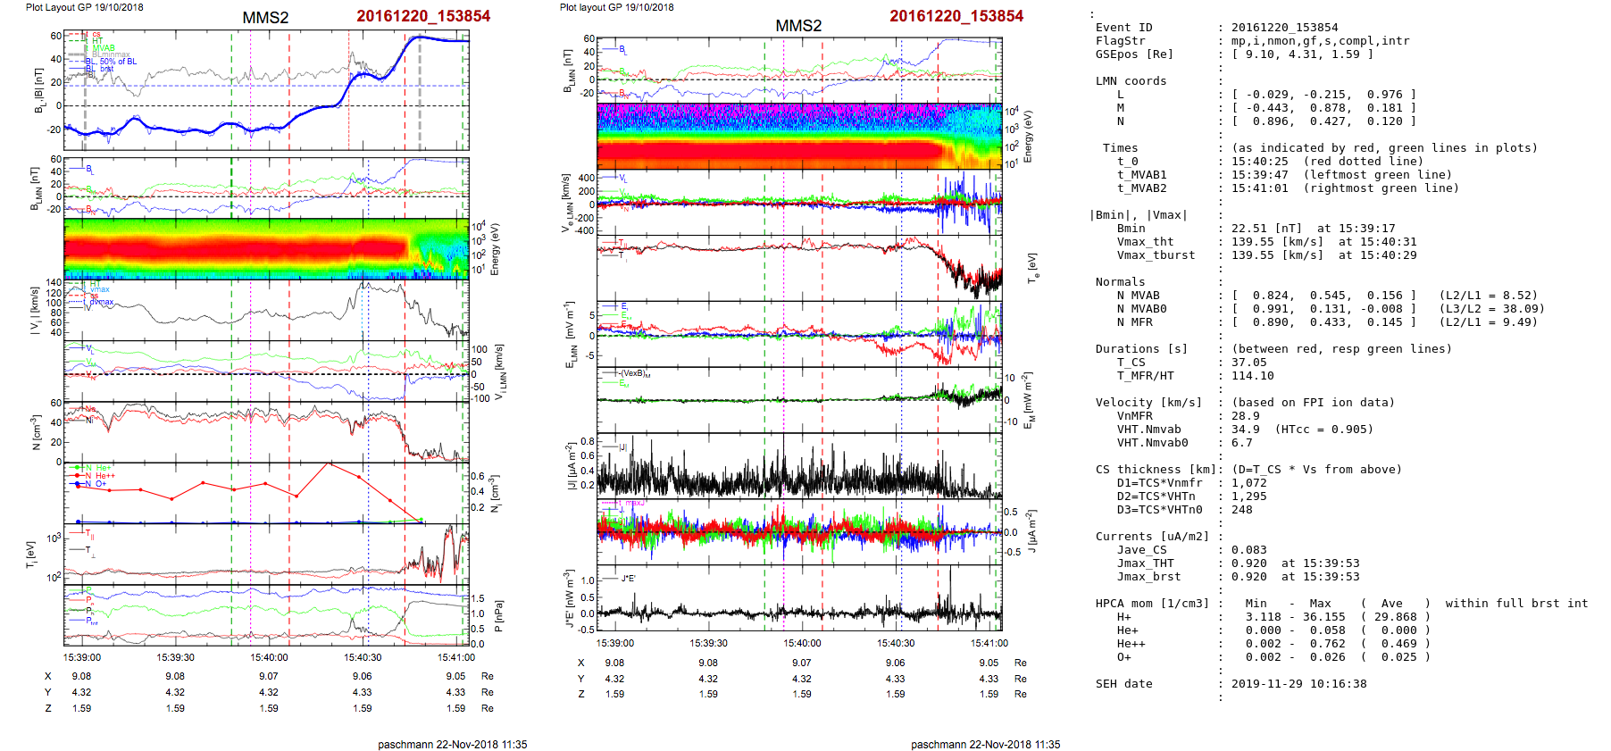Image resolution: width=1611 pixels, height=751 pixels.
Task: Click VnMFR value "28.9"
Action: [1245, 416]
